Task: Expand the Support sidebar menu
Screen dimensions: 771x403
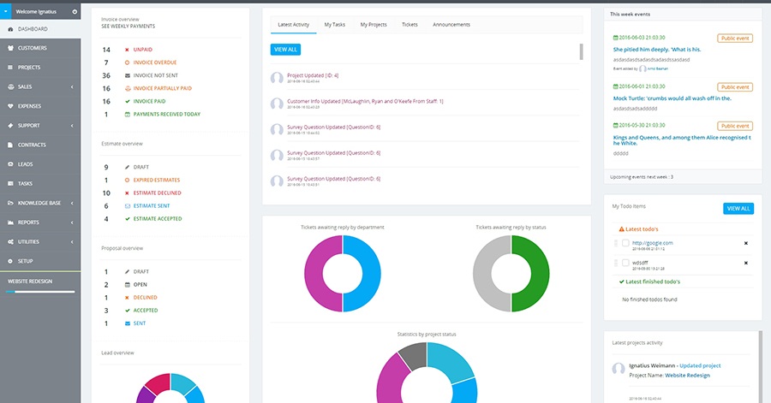Action: pyautogui.click(x=74, y=126)
